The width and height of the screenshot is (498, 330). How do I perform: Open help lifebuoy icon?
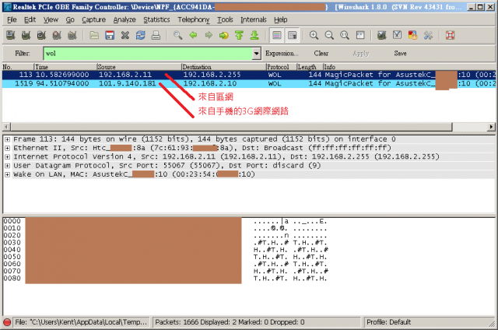(x=450, y=35)
